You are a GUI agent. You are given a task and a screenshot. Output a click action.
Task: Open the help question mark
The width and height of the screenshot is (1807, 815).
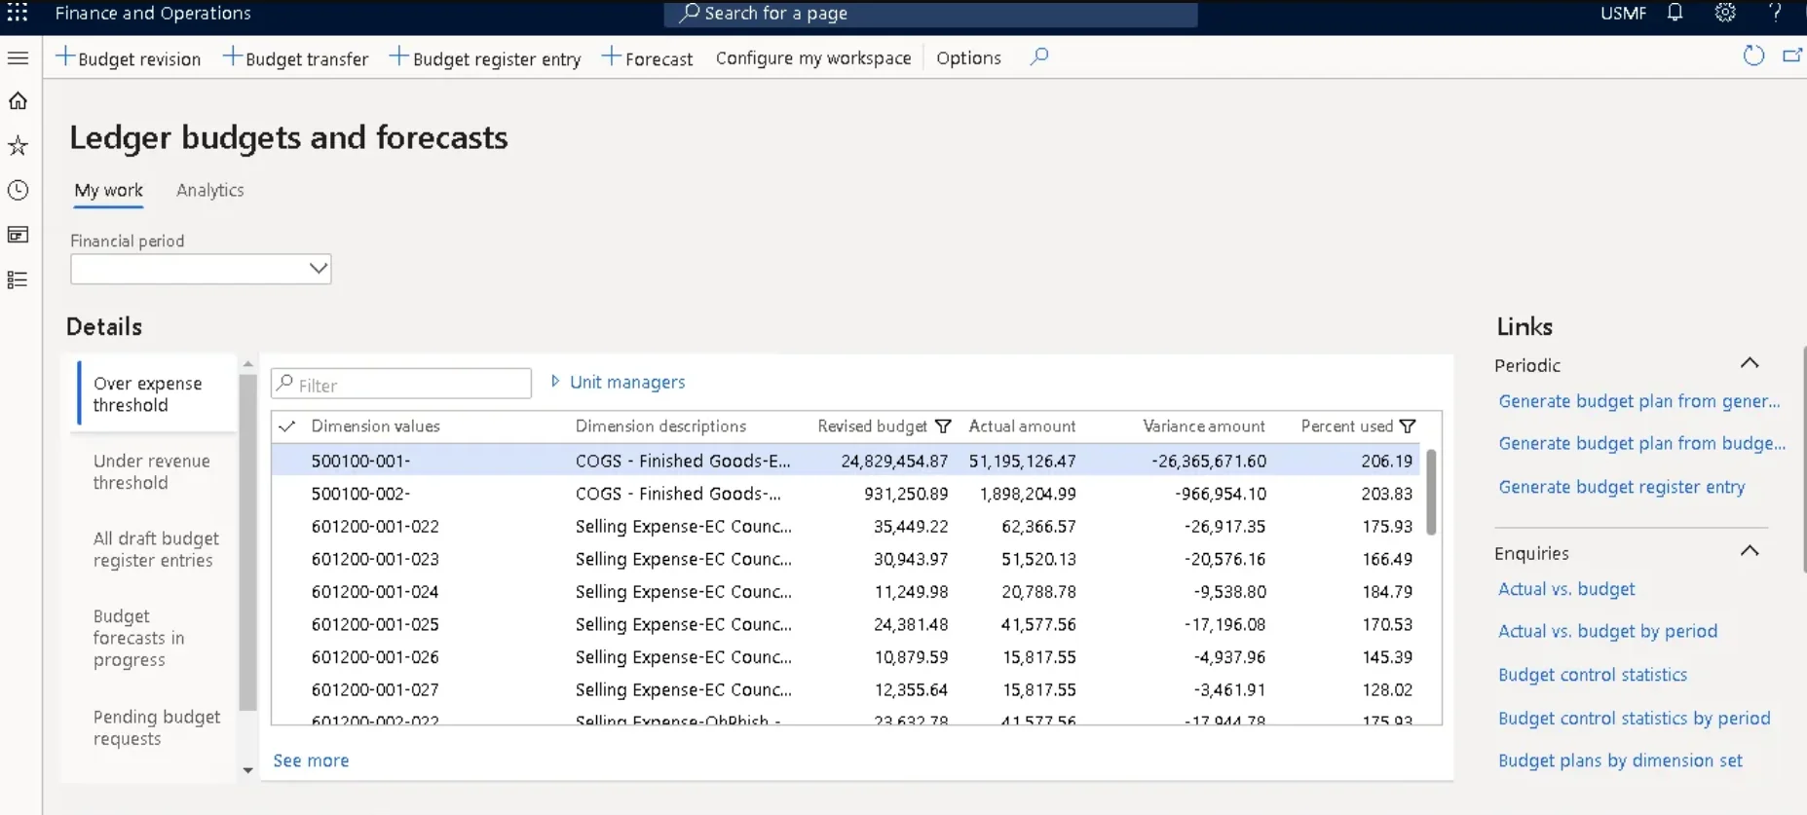(1776, 13)
